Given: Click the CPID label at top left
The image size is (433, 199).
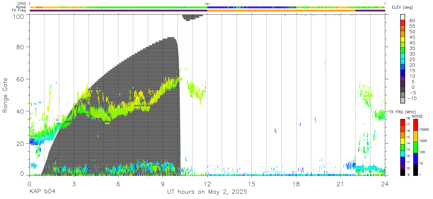Looking at the screenshot, I should click(x=21, y=4).
